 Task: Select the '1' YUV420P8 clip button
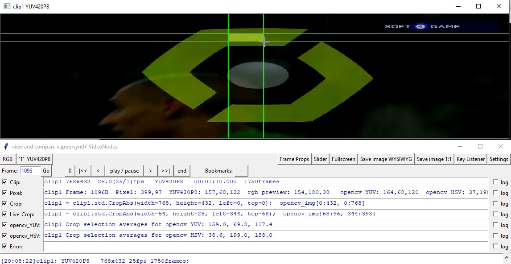tap(34, 159)
